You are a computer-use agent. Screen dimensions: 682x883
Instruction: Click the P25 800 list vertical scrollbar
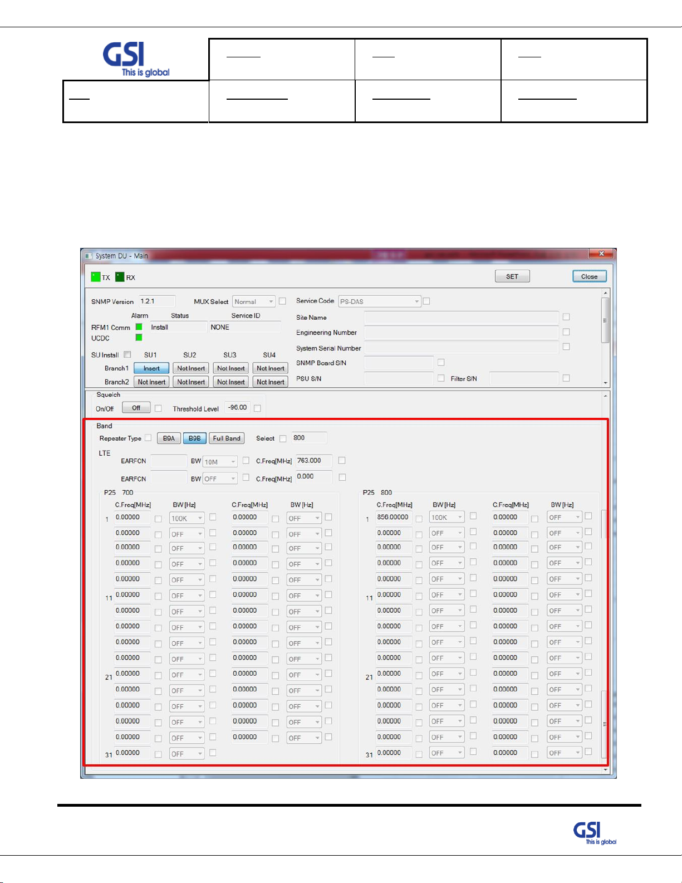click(x=604, y=635)
